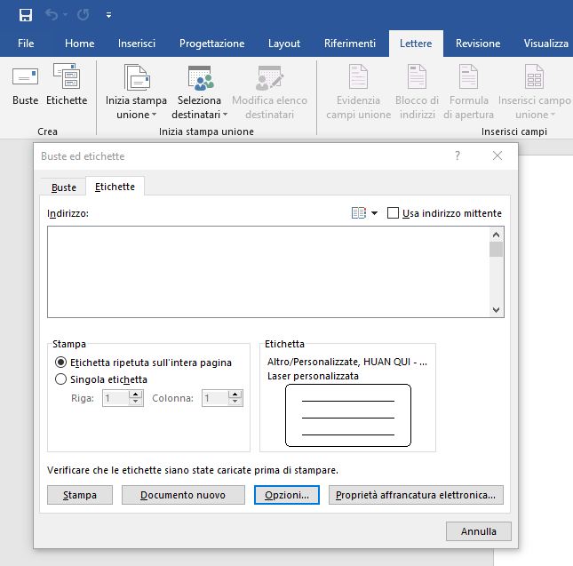Increase the Riga spinner value
The image size is (573, 566).
click(136, 395)
